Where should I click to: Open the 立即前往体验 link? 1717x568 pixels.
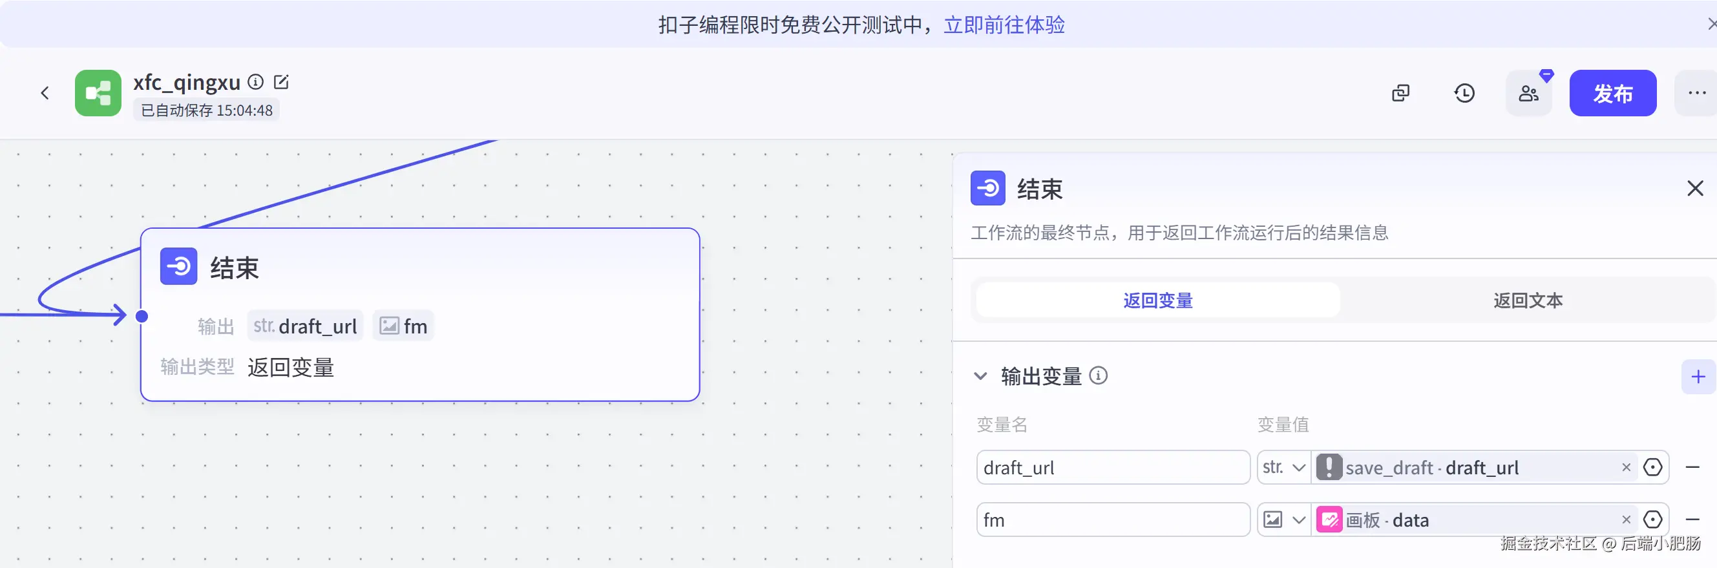1004,25
